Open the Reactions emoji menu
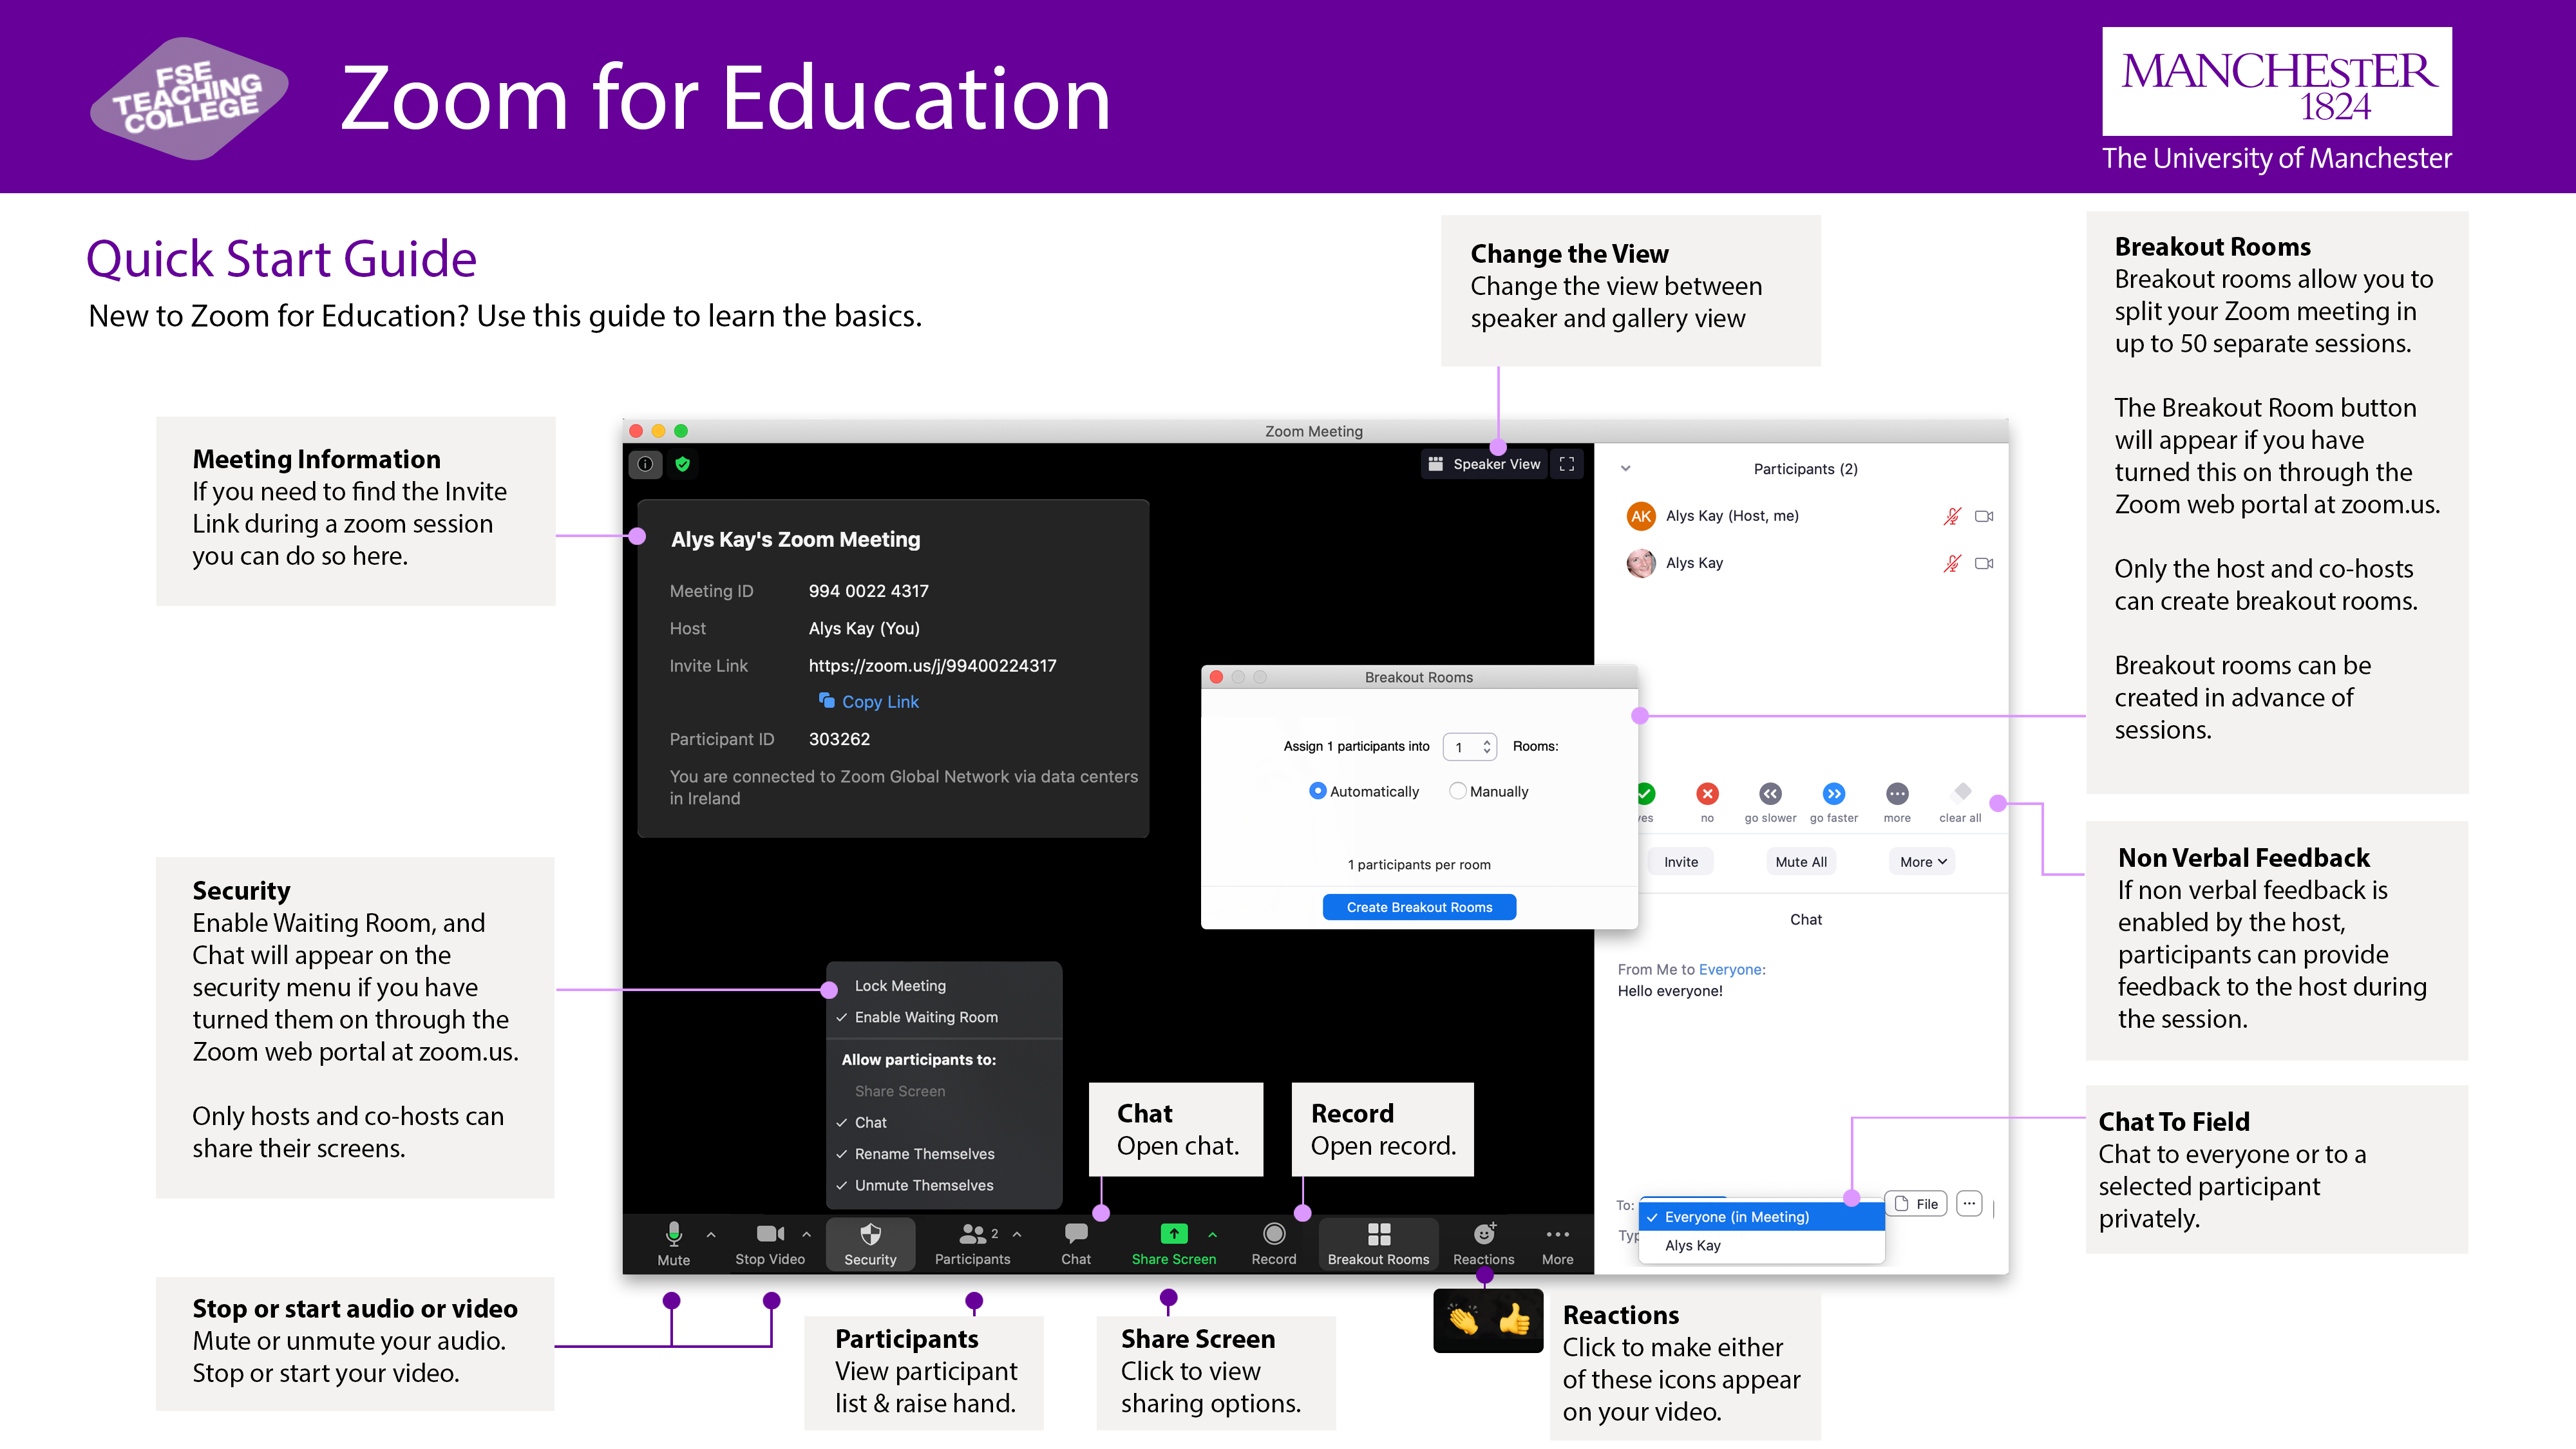Image resolution: width=2576 pixels, height=1449 pixels. (1484, 1243)
